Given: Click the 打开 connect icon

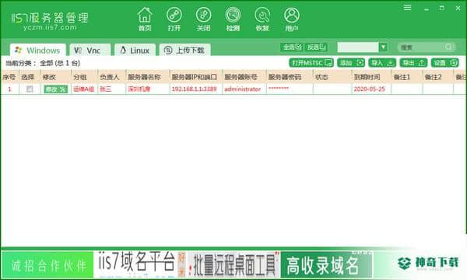Looking at the screenshot, I should point(174,19).
